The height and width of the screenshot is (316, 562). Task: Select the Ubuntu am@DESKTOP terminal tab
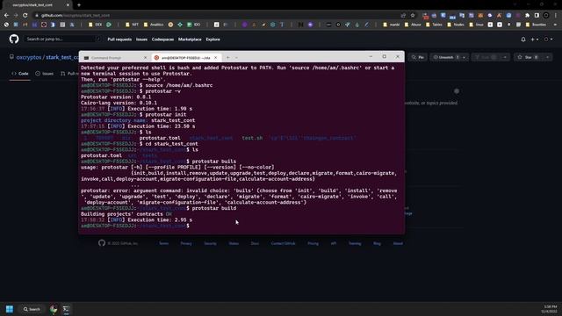click(x=185, y=58)
